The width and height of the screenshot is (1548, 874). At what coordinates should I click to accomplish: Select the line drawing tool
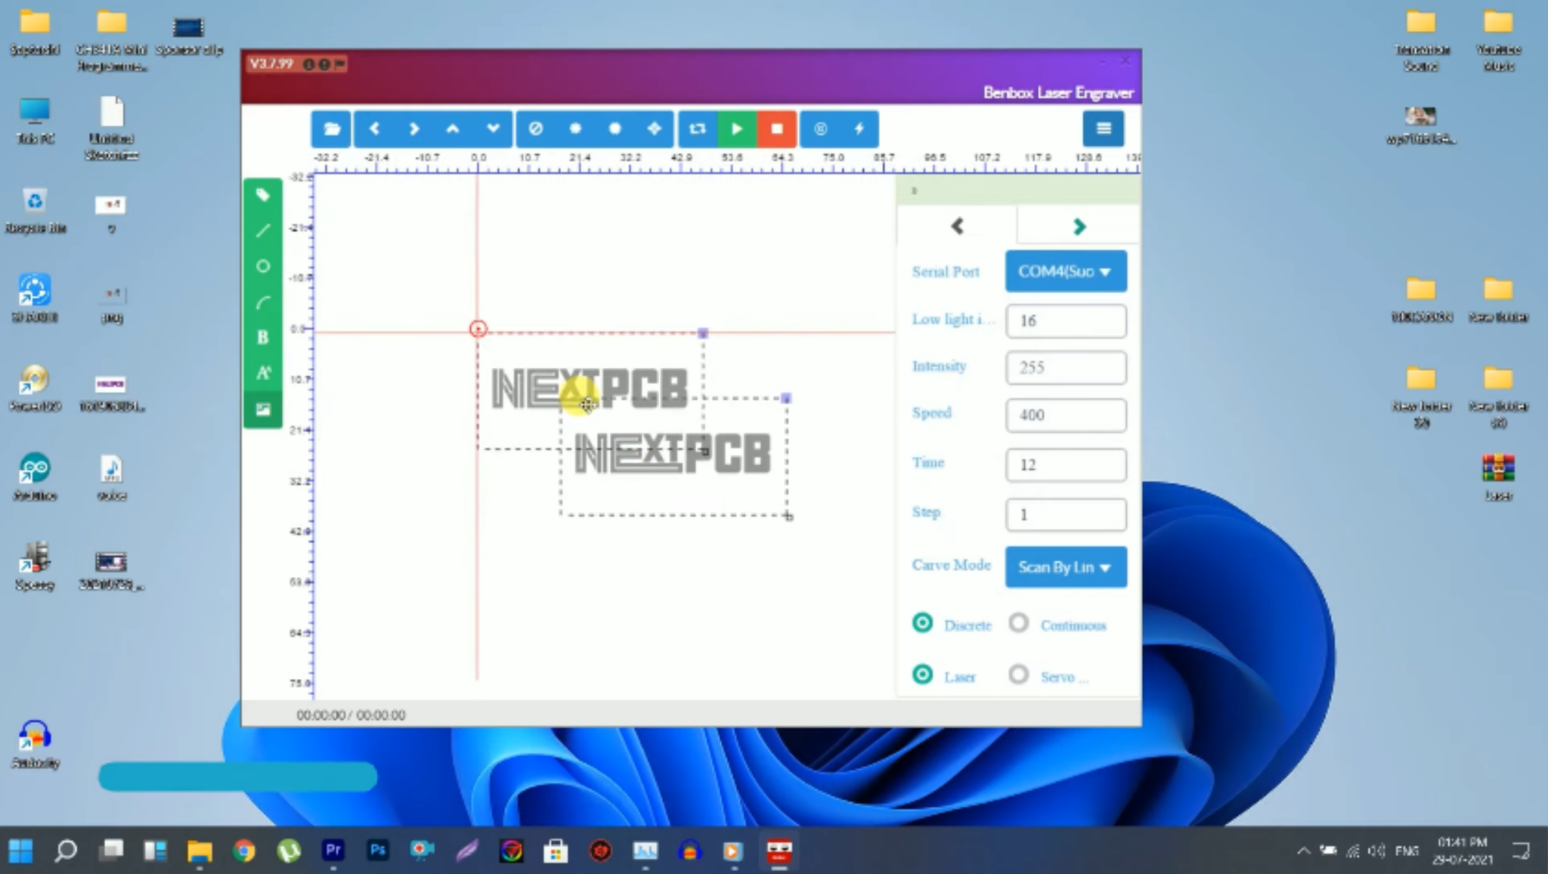[x=262, y=230]
